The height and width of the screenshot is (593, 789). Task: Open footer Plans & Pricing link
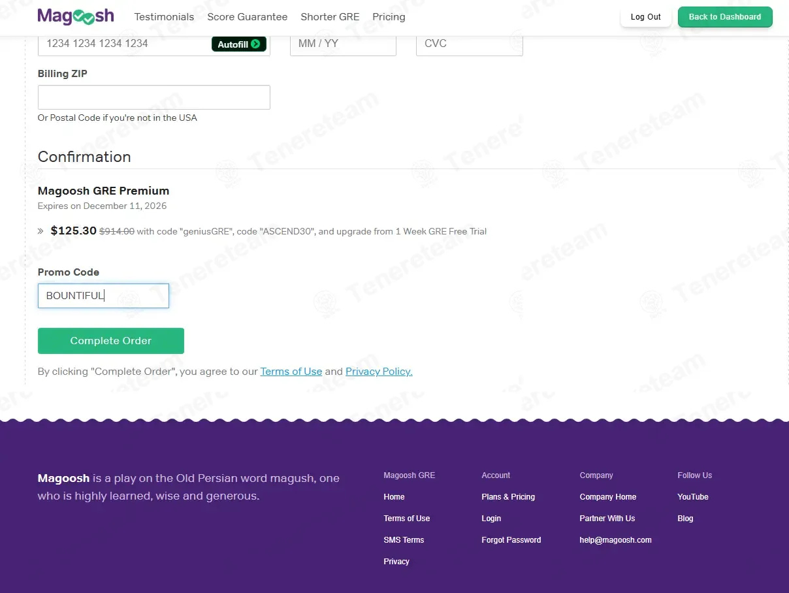(508, 497)
